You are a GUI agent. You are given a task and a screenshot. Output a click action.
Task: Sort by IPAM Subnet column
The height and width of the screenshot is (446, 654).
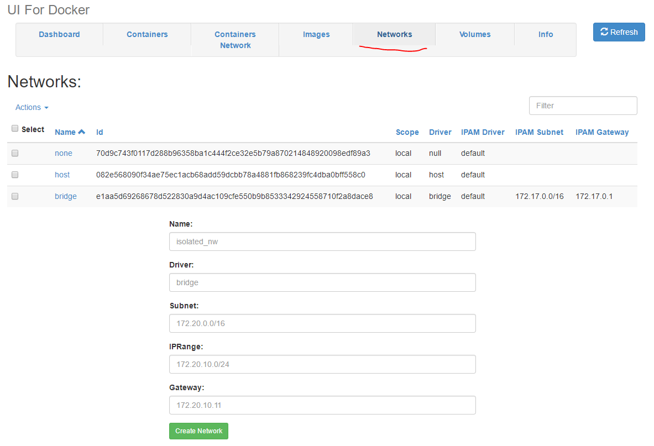(539, 132)
